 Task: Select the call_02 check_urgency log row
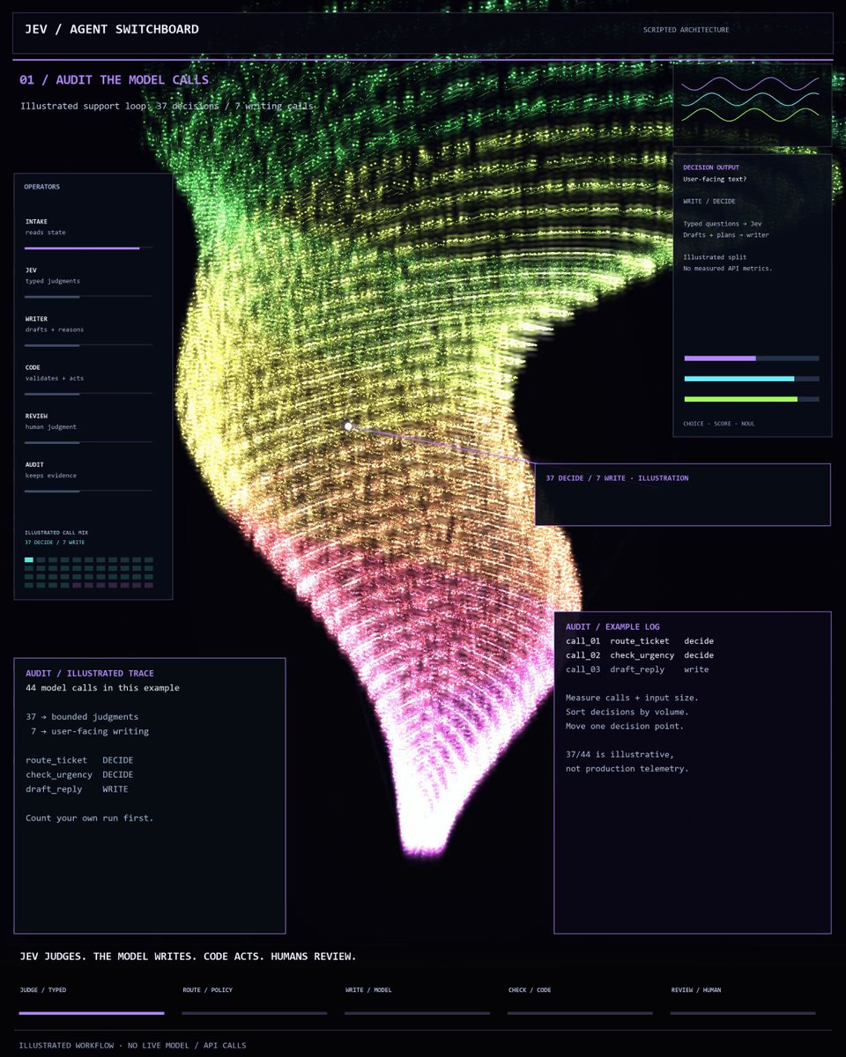[x=640, y=655]
